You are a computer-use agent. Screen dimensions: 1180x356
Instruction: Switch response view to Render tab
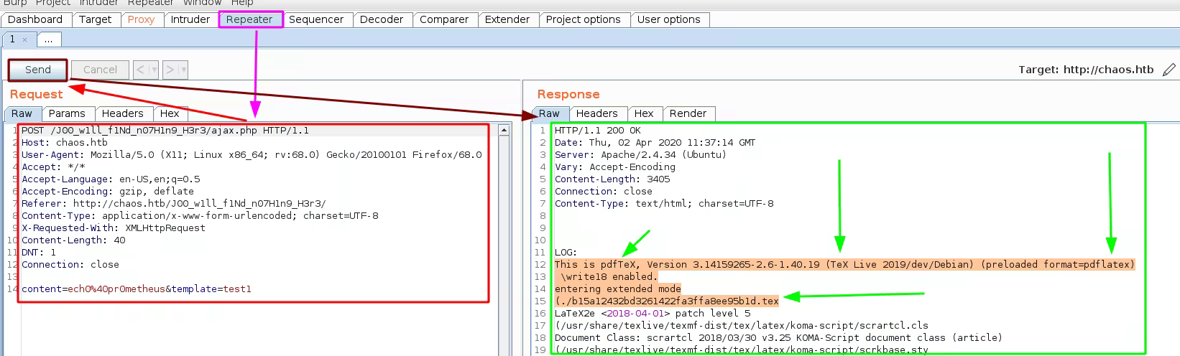tap(688, 113)
